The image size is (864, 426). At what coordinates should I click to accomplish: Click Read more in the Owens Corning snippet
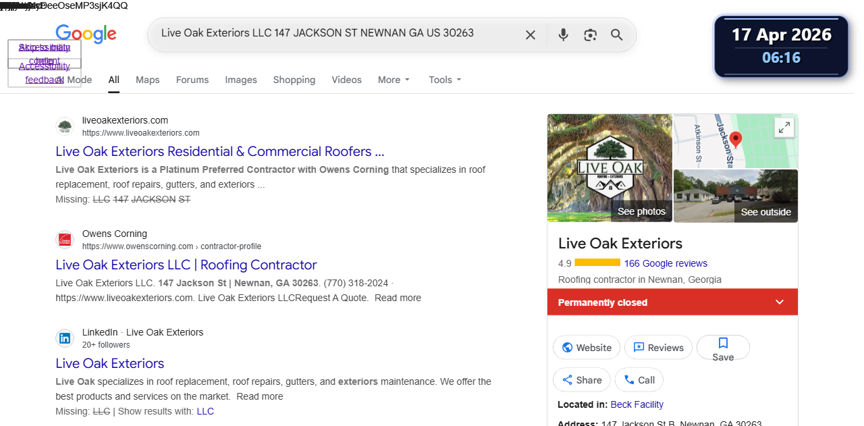[398, 298]
